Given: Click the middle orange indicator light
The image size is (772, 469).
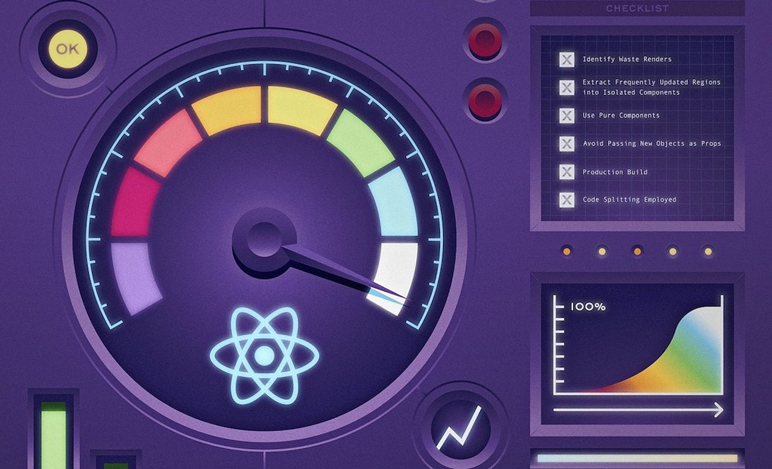Looking at the screenshot, I should [637, 251].
